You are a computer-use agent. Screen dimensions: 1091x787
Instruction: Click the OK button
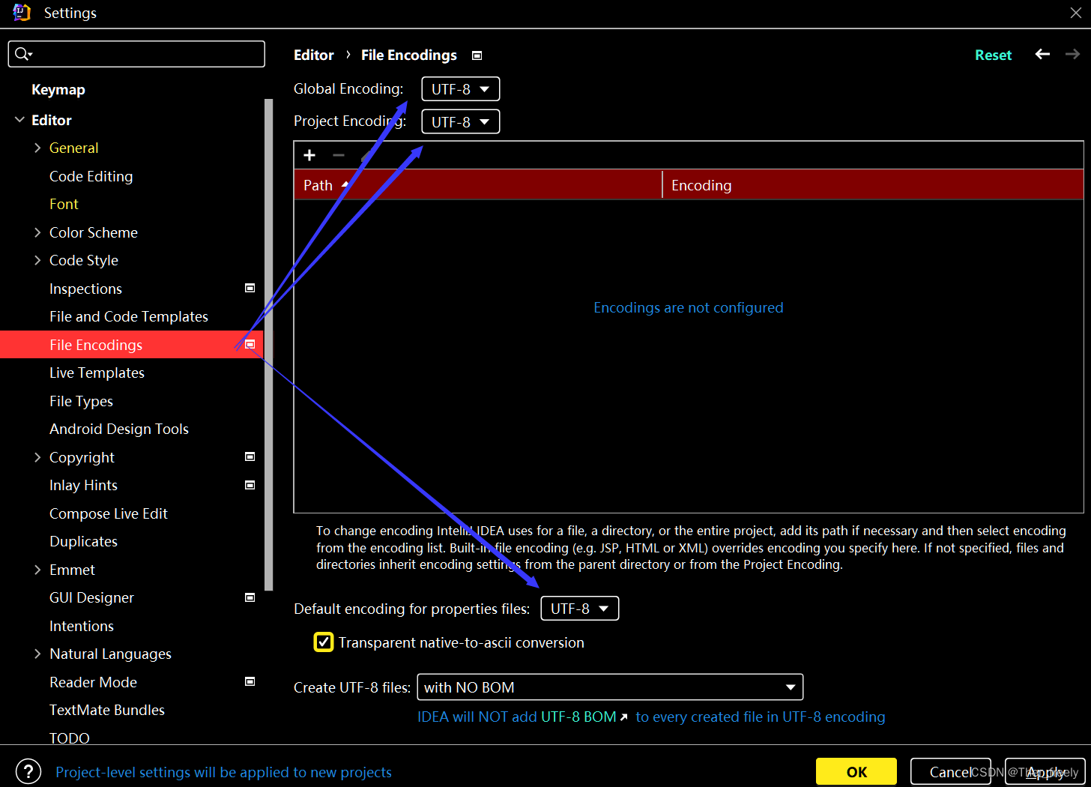click(856, 771)
